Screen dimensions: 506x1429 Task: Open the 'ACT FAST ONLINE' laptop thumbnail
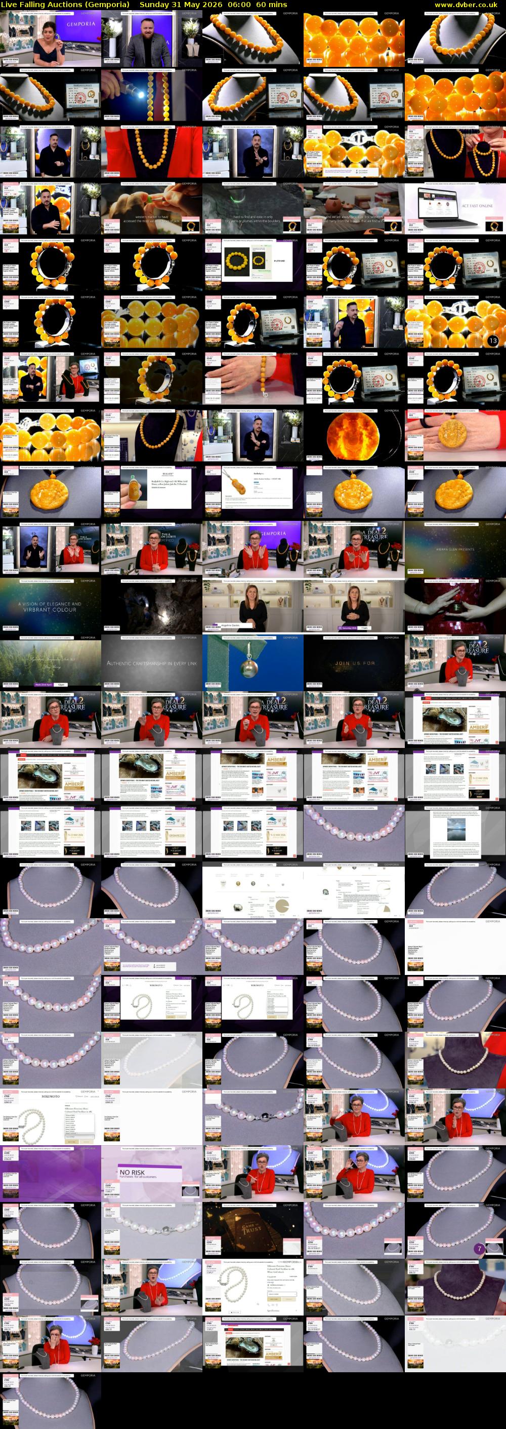pos(455,209)
